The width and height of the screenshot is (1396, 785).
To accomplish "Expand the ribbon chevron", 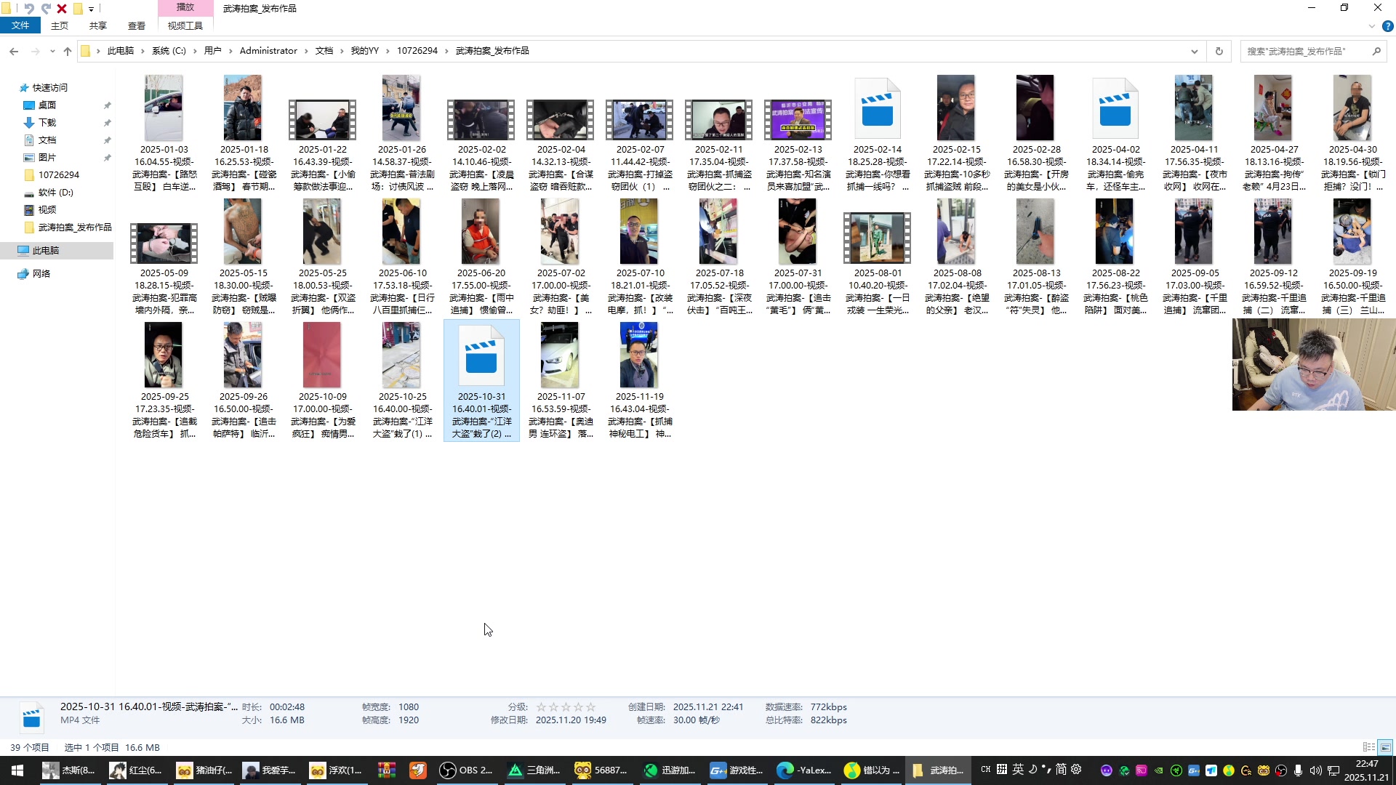I will pos(1371,26).
